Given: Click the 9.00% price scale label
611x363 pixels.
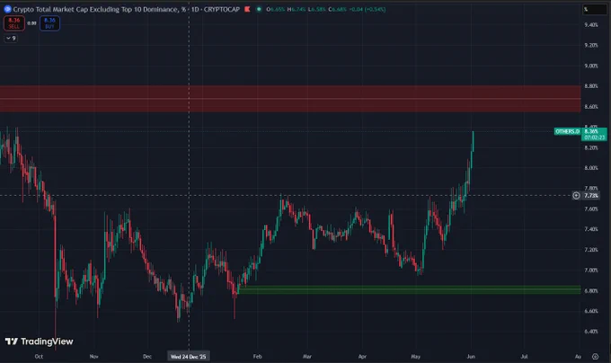Looking at the screenshot, I should pos(591,66).
